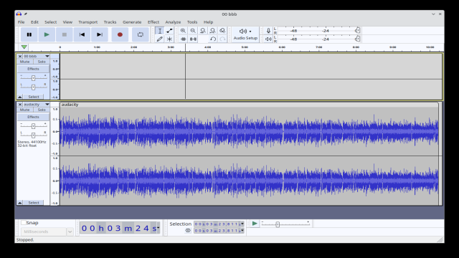Collapse the '00 bbb' track
This screenshot has width=459, height=258.
(x=19, y=97)
